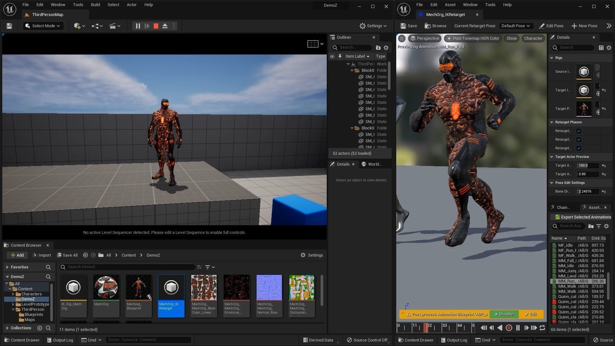This screenshot has height=346, width=615.
Task: Eject from the player controller
Action: point(165,26)
